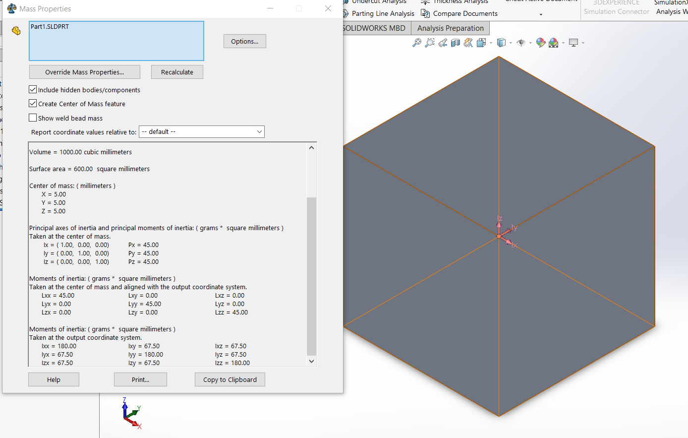Open Override Mass Properties dialog

(85, 72)
